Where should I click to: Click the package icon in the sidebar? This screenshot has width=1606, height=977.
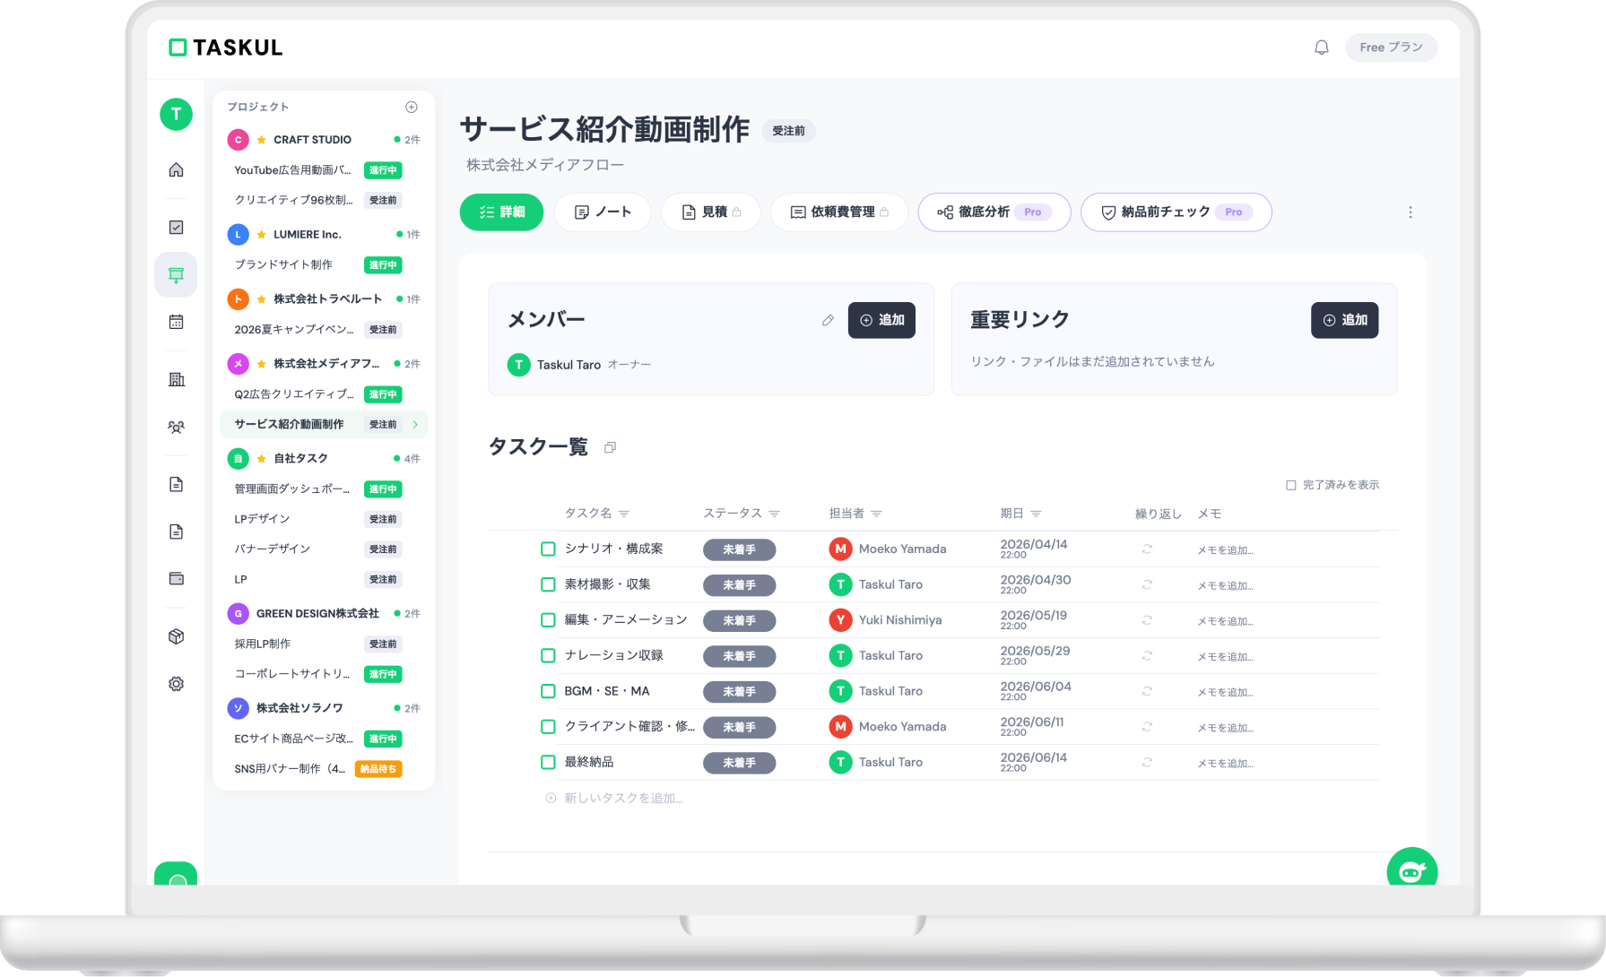176,635
